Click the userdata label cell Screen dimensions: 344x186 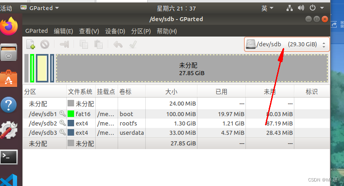pos(131,133)
